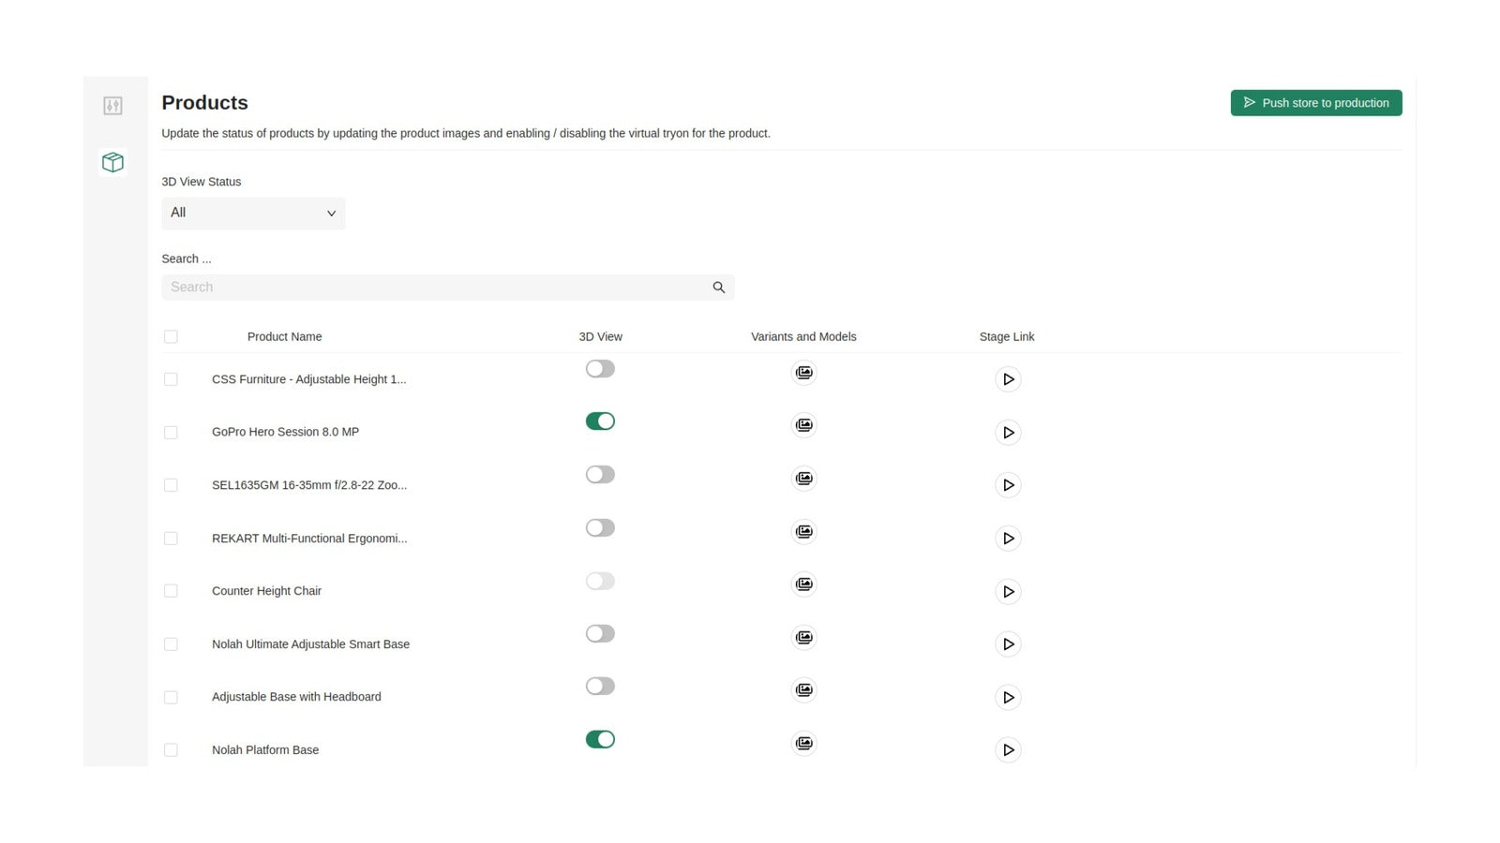Enable 3D View for SEL1635GM lens product
This screenshot has height=843, width=1500.
tap(600, 474)
